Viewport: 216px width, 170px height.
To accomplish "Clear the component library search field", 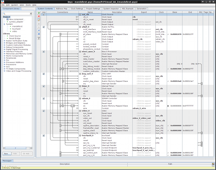I will pos(31,13).
